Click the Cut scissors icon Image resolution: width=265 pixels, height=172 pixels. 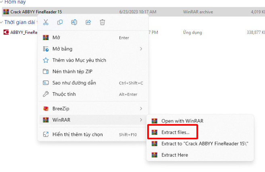click(46, 22)
